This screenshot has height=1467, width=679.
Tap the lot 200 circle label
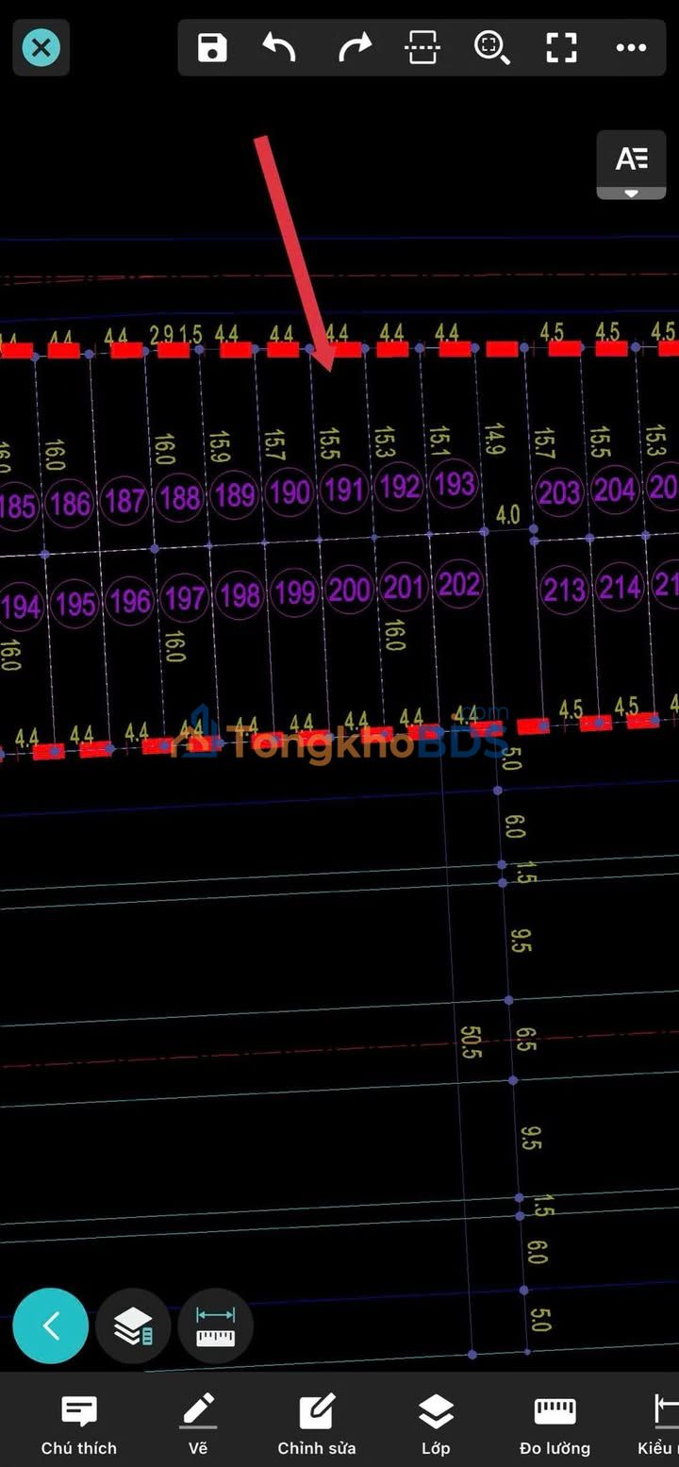tap(349, 590)
